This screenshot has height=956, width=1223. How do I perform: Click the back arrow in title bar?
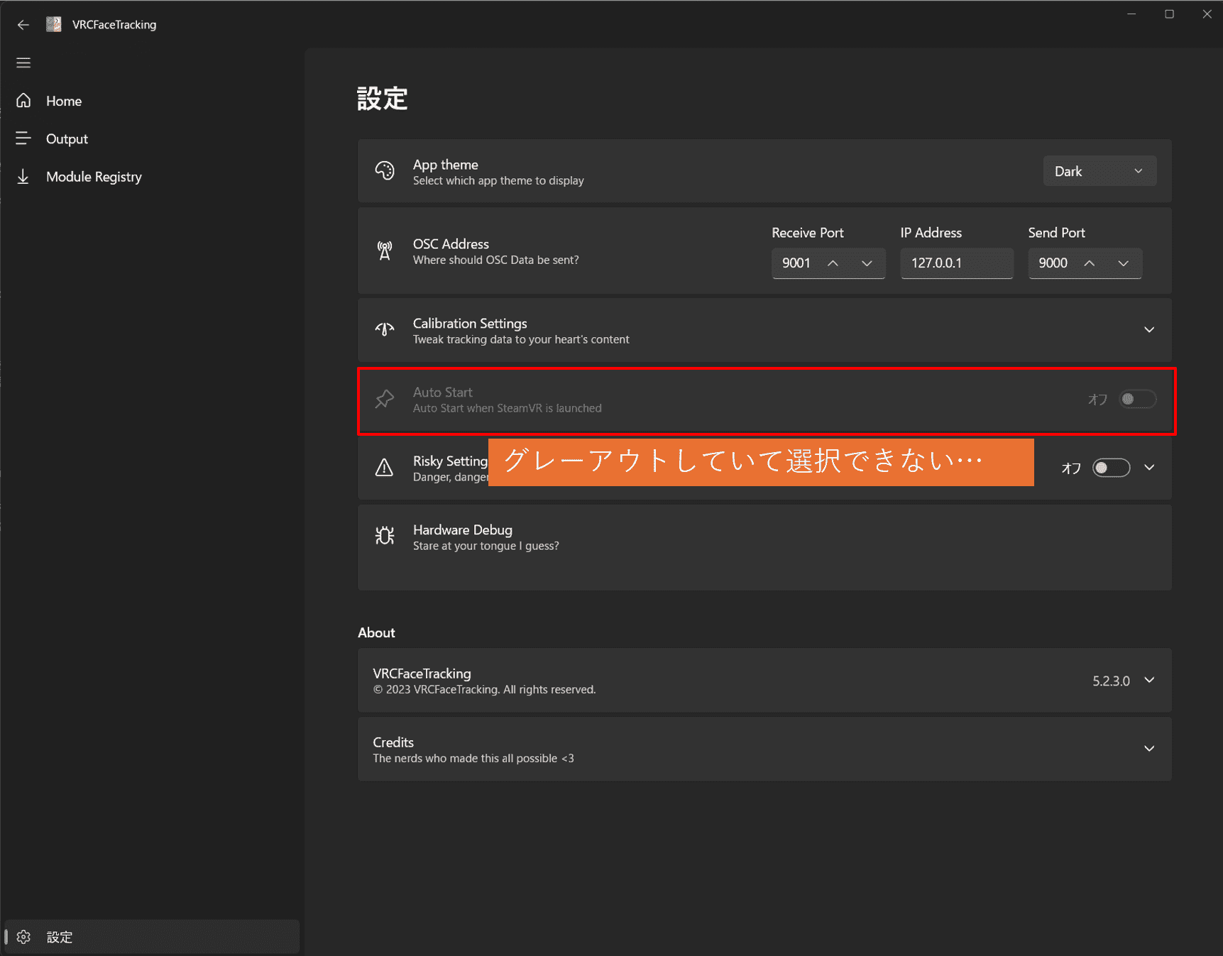pos(23,25)
